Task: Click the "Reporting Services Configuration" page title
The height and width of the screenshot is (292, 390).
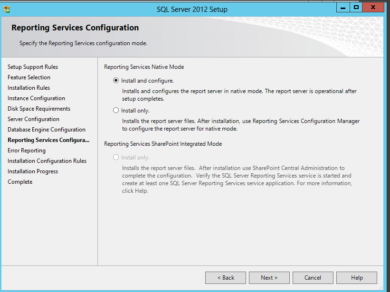Action: point(75,28)
